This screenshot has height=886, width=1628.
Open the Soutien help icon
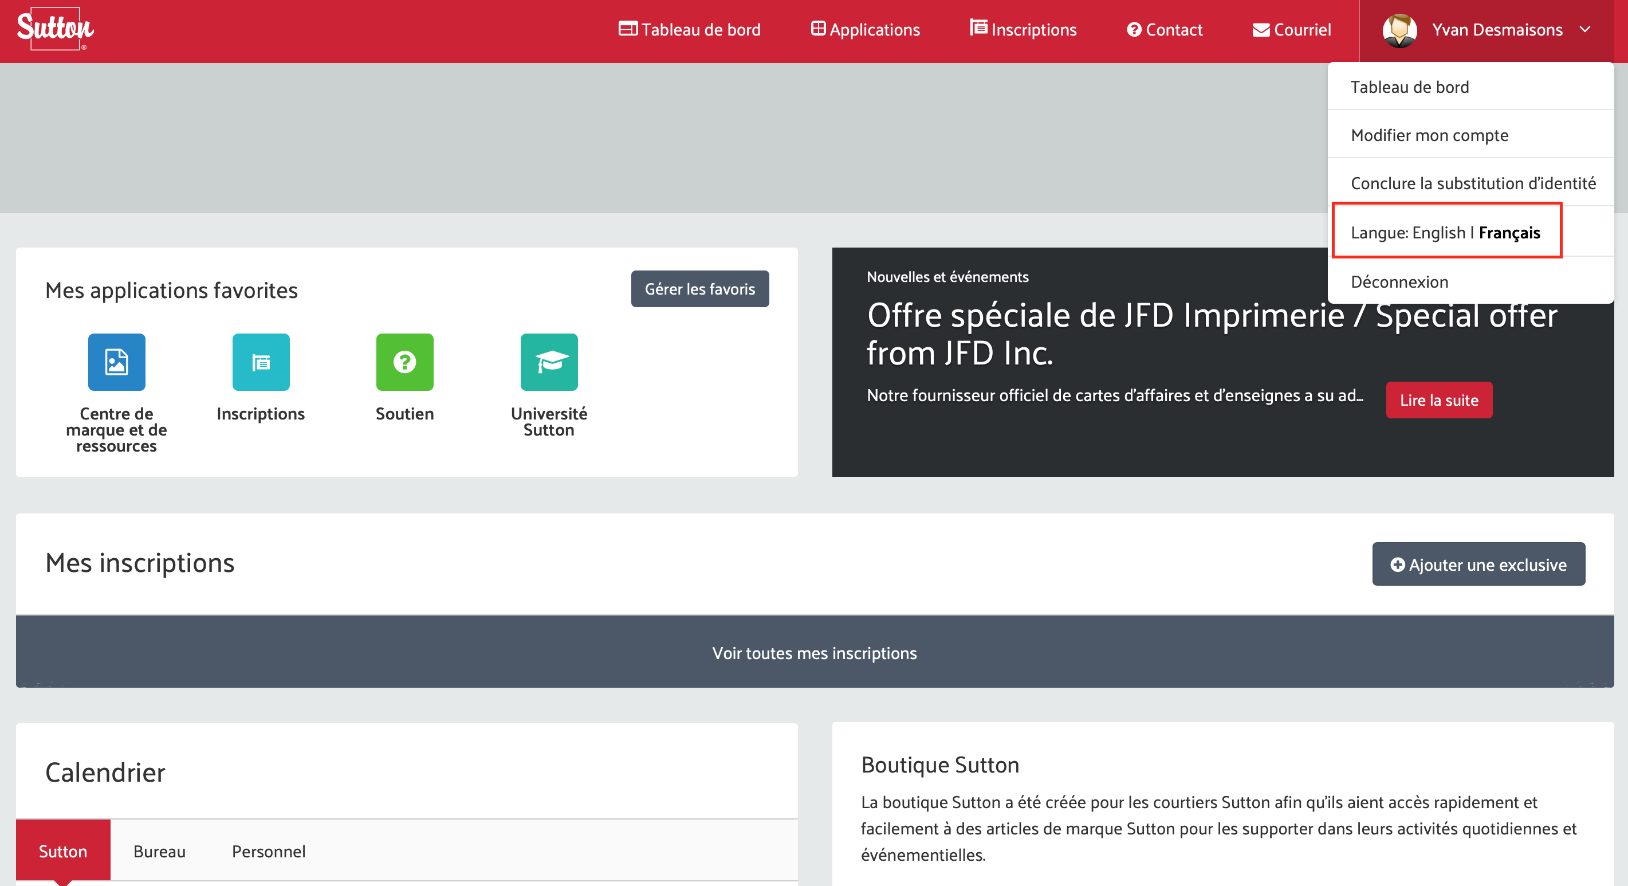click(404, 362)
